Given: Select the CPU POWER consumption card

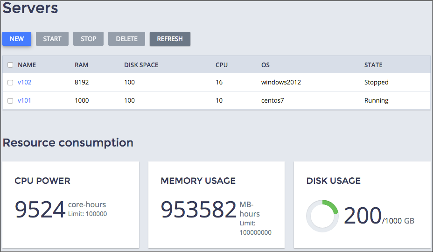Looking at the screenshot, I should (x=70, y=205).
